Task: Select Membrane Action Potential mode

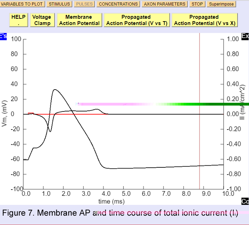Action: click(79, 20)
